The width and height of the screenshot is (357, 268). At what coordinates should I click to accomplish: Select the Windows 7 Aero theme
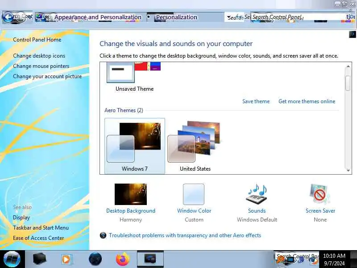point(135,146)
